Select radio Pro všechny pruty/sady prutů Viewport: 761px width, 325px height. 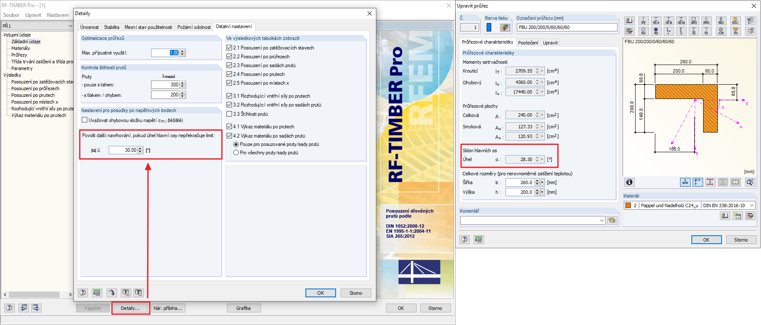[236, 153]
